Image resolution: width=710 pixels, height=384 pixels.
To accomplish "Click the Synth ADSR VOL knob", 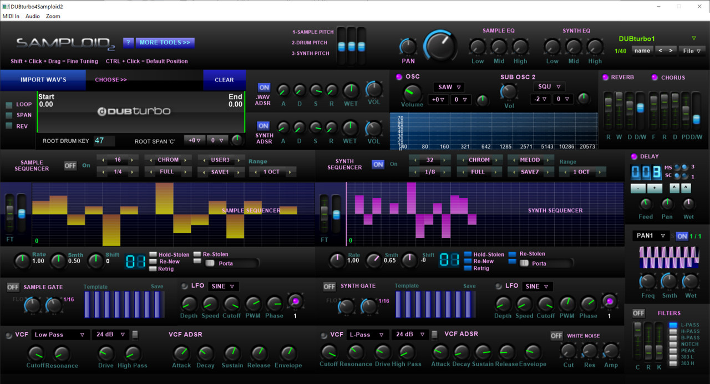I will point(374,129).
